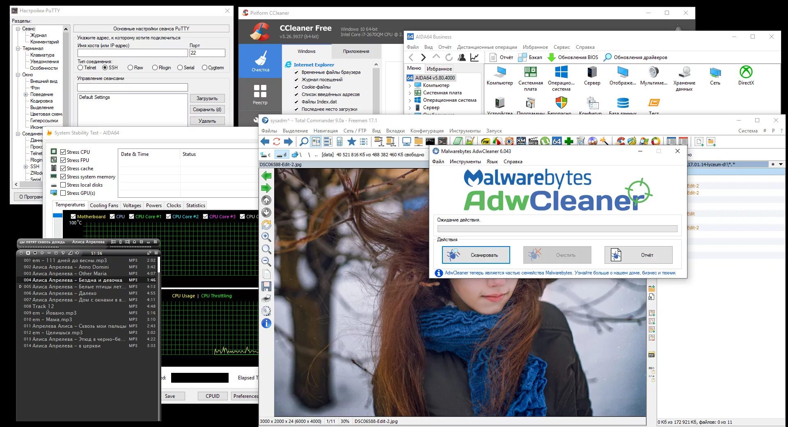Click Обновления BIOS in AIDA64 toolbar

573,57
